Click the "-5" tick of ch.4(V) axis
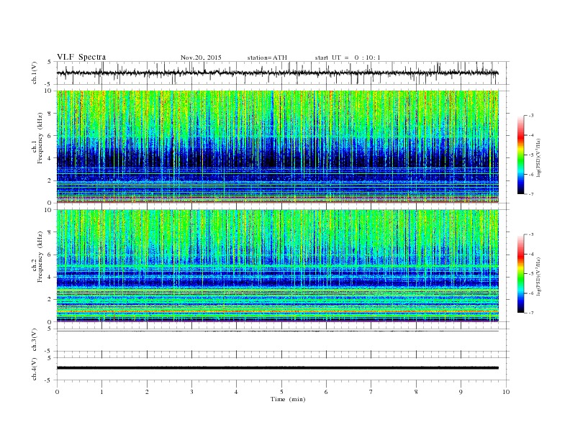This screenshot has width=570, height=440. pyautogui.click(x=48, y=380)
